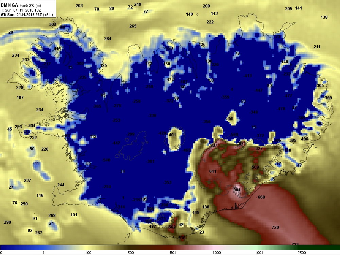Click the map value '244'
This screenshot has height=255, width=340.
click(61, 185)
